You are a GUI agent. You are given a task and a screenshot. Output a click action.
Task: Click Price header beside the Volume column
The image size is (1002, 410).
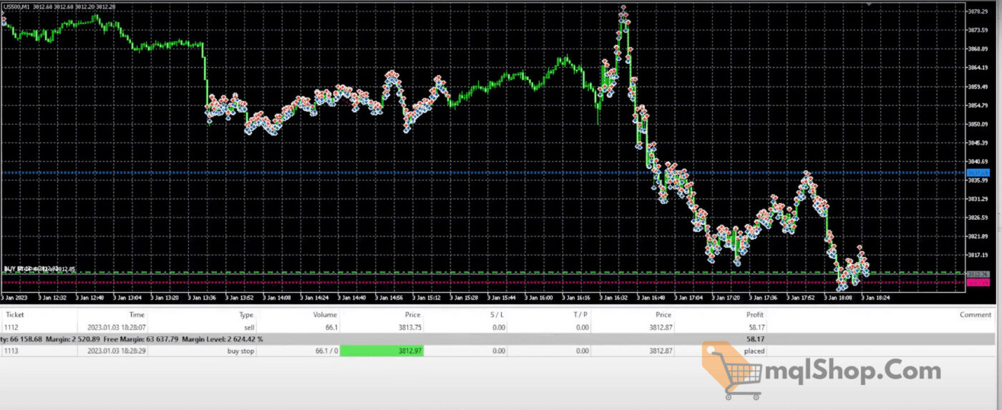414,314
